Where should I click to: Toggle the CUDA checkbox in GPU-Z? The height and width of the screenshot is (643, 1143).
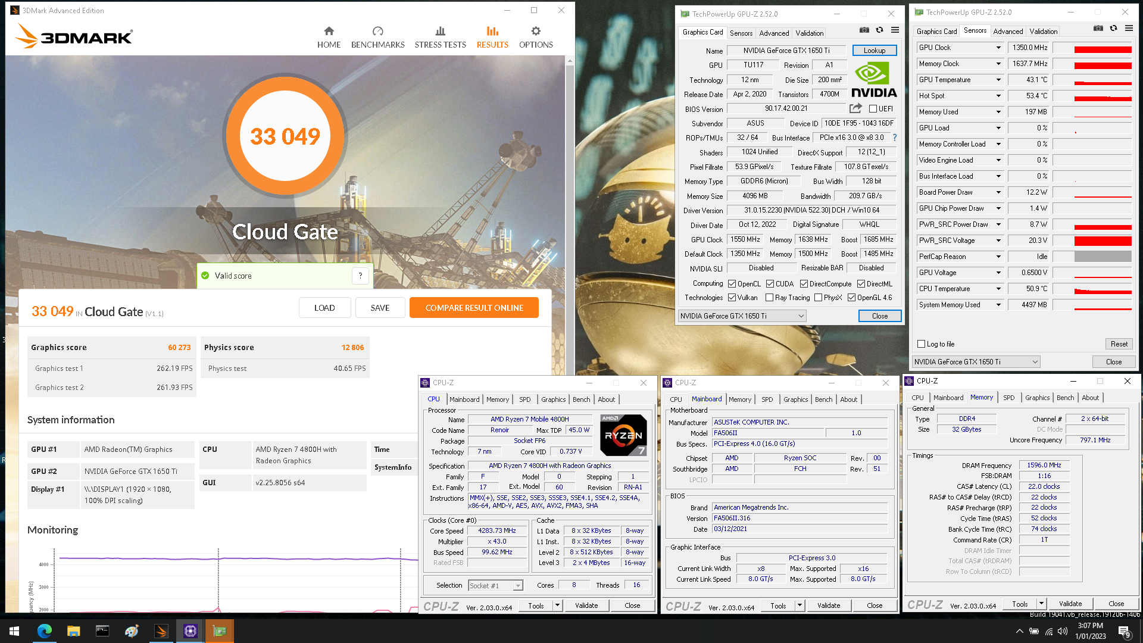coord(770,284)
